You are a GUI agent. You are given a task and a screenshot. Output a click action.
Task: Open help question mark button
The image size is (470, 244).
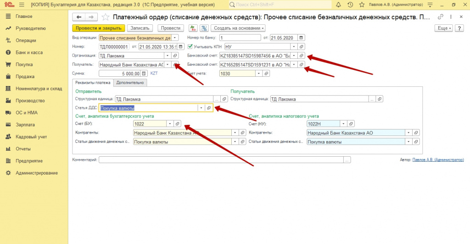459,28
